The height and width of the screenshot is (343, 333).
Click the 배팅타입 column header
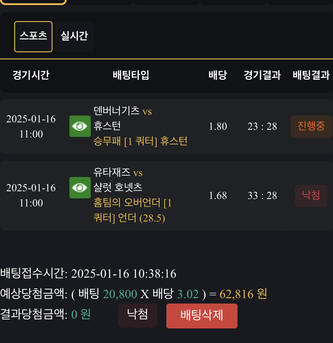[x=131, y=75]
